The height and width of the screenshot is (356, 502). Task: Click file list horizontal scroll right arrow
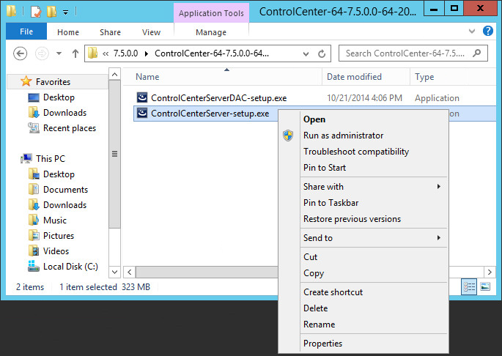490,272
